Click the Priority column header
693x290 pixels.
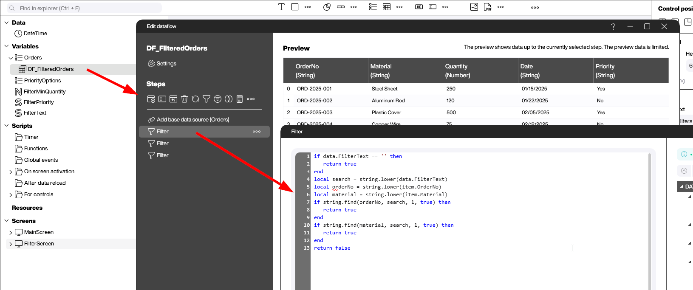[631, 70]
